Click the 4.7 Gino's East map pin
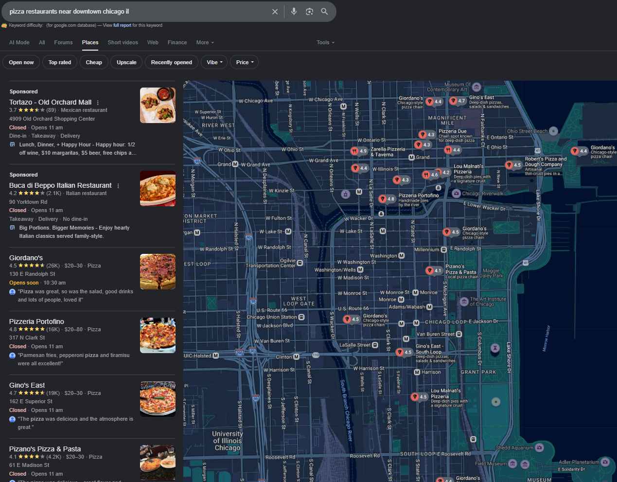Image resolution: width=617 pixels, height=482 pixels. (458, 101)
